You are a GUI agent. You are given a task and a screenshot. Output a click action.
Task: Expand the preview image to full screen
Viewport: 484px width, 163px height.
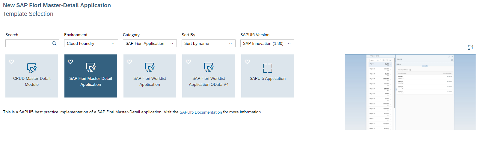[x=470, y=47]
